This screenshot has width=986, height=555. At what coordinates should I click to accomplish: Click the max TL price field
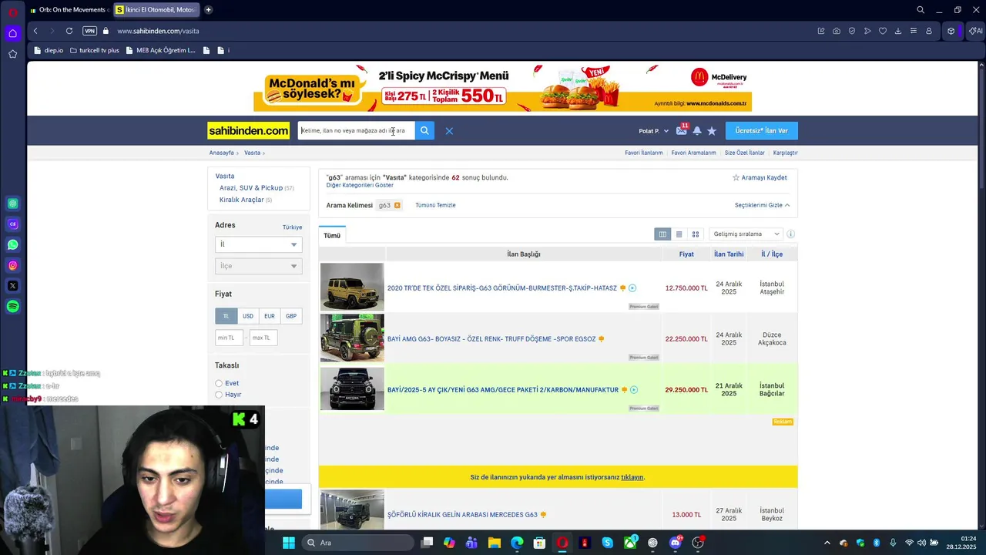tap(263, 338)
